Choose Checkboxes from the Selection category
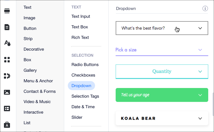The image size is (214, 132). (x=83, y=75)
